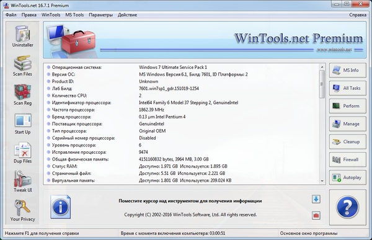Click the info list scroll up arrow
The width and height of the screenshot is (372, 240).
[x=322, y=67]
